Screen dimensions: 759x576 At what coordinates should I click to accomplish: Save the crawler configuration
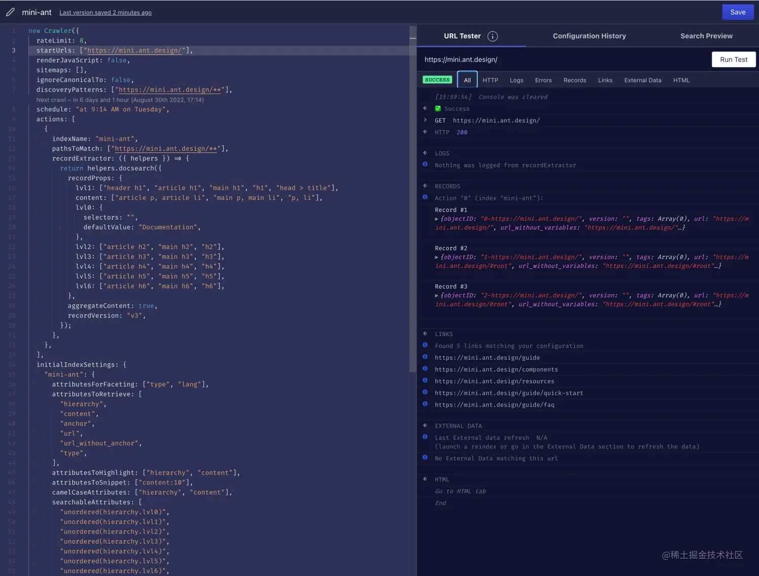pos(738,12)
